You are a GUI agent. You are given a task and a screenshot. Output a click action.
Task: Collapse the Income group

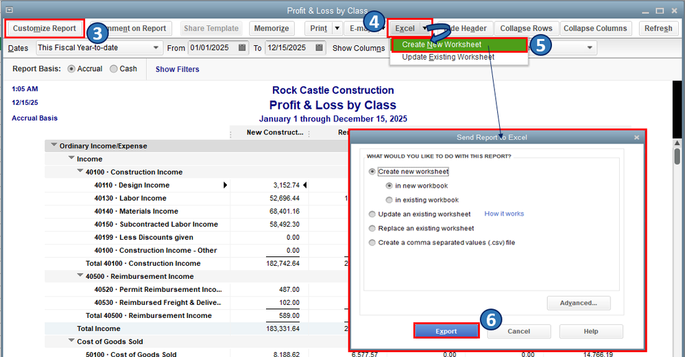[x=71, y=158]
